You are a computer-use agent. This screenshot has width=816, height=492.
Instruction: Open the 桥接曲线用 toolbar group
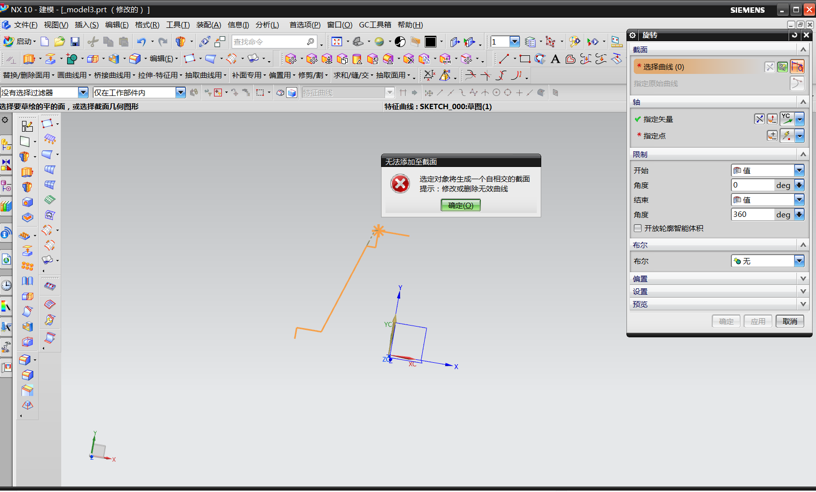click(x=114, y=75)
